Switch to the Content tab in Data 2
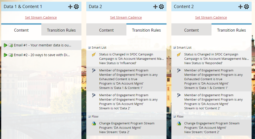 [x=106, y=30]
